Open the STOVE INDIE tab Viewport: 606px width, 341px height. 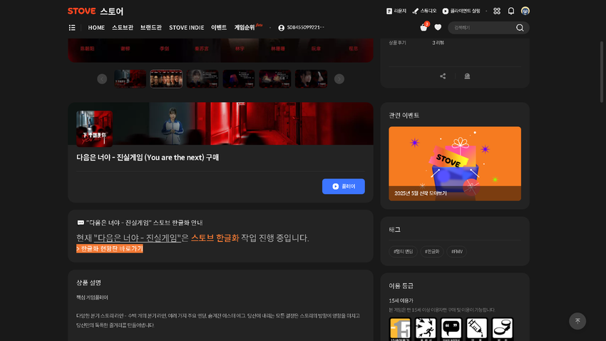click(186, 27)
